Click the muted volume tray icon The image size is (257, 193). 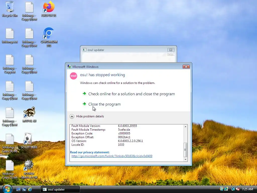tap(238, 189)
